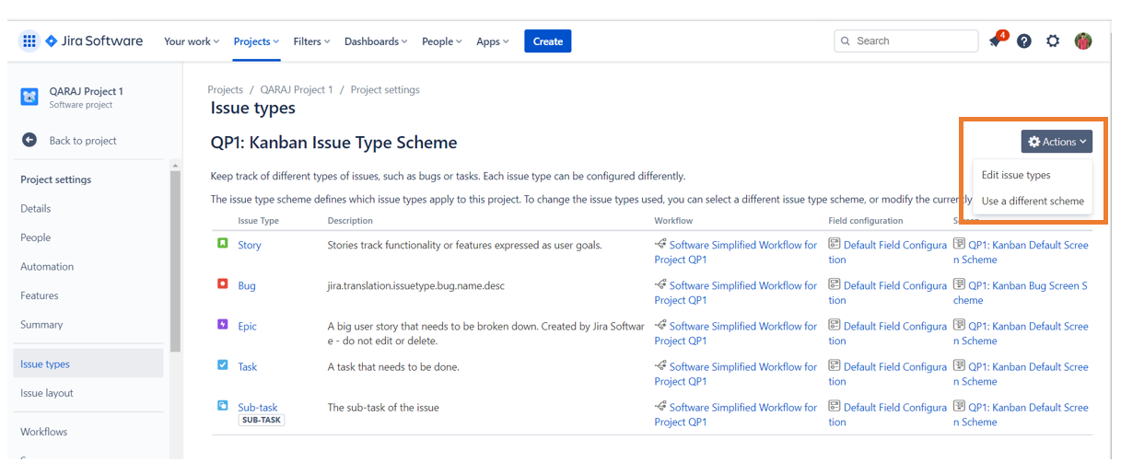This screenshot has width=1121, height=462.
Task: Select Edit issue types menu item
Action: pos(1016,175)
